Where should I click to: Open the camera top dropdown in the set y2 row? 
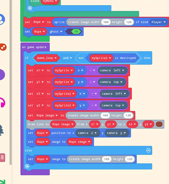120,105
